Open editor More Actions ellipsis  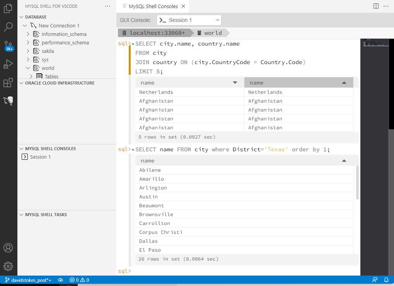click(x=386, y=6)
